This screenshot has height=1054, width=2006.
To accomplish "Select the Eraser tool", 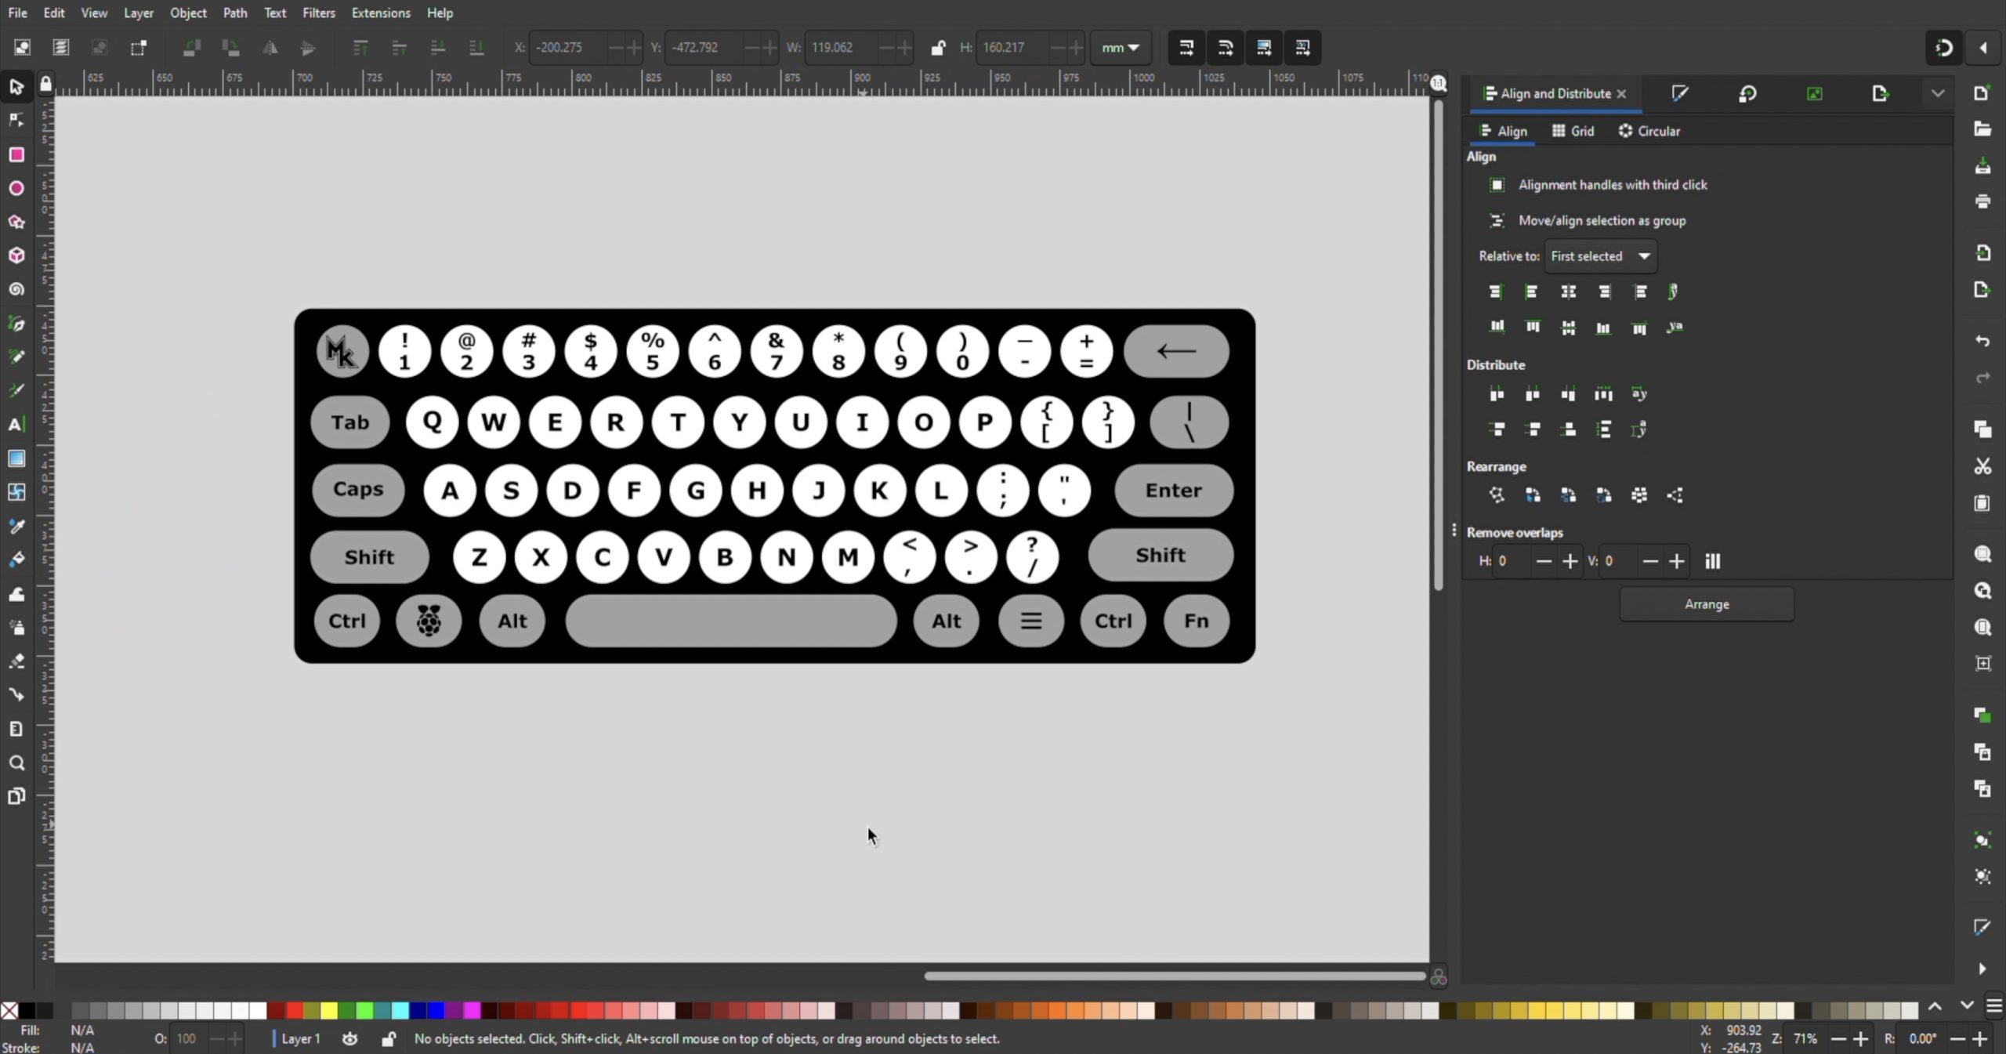I will pos(16,661).
